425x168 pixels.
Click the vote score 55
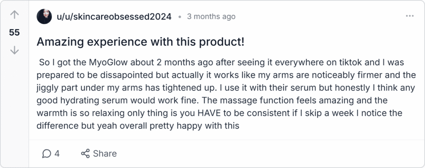coord(15,32)
